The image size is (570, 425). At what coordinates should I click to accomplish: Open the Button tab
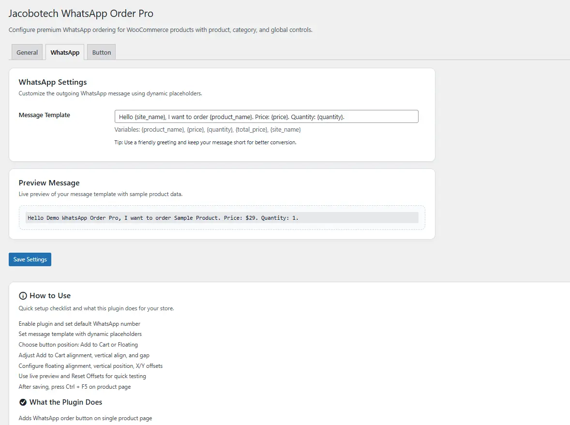coord(102,52)
